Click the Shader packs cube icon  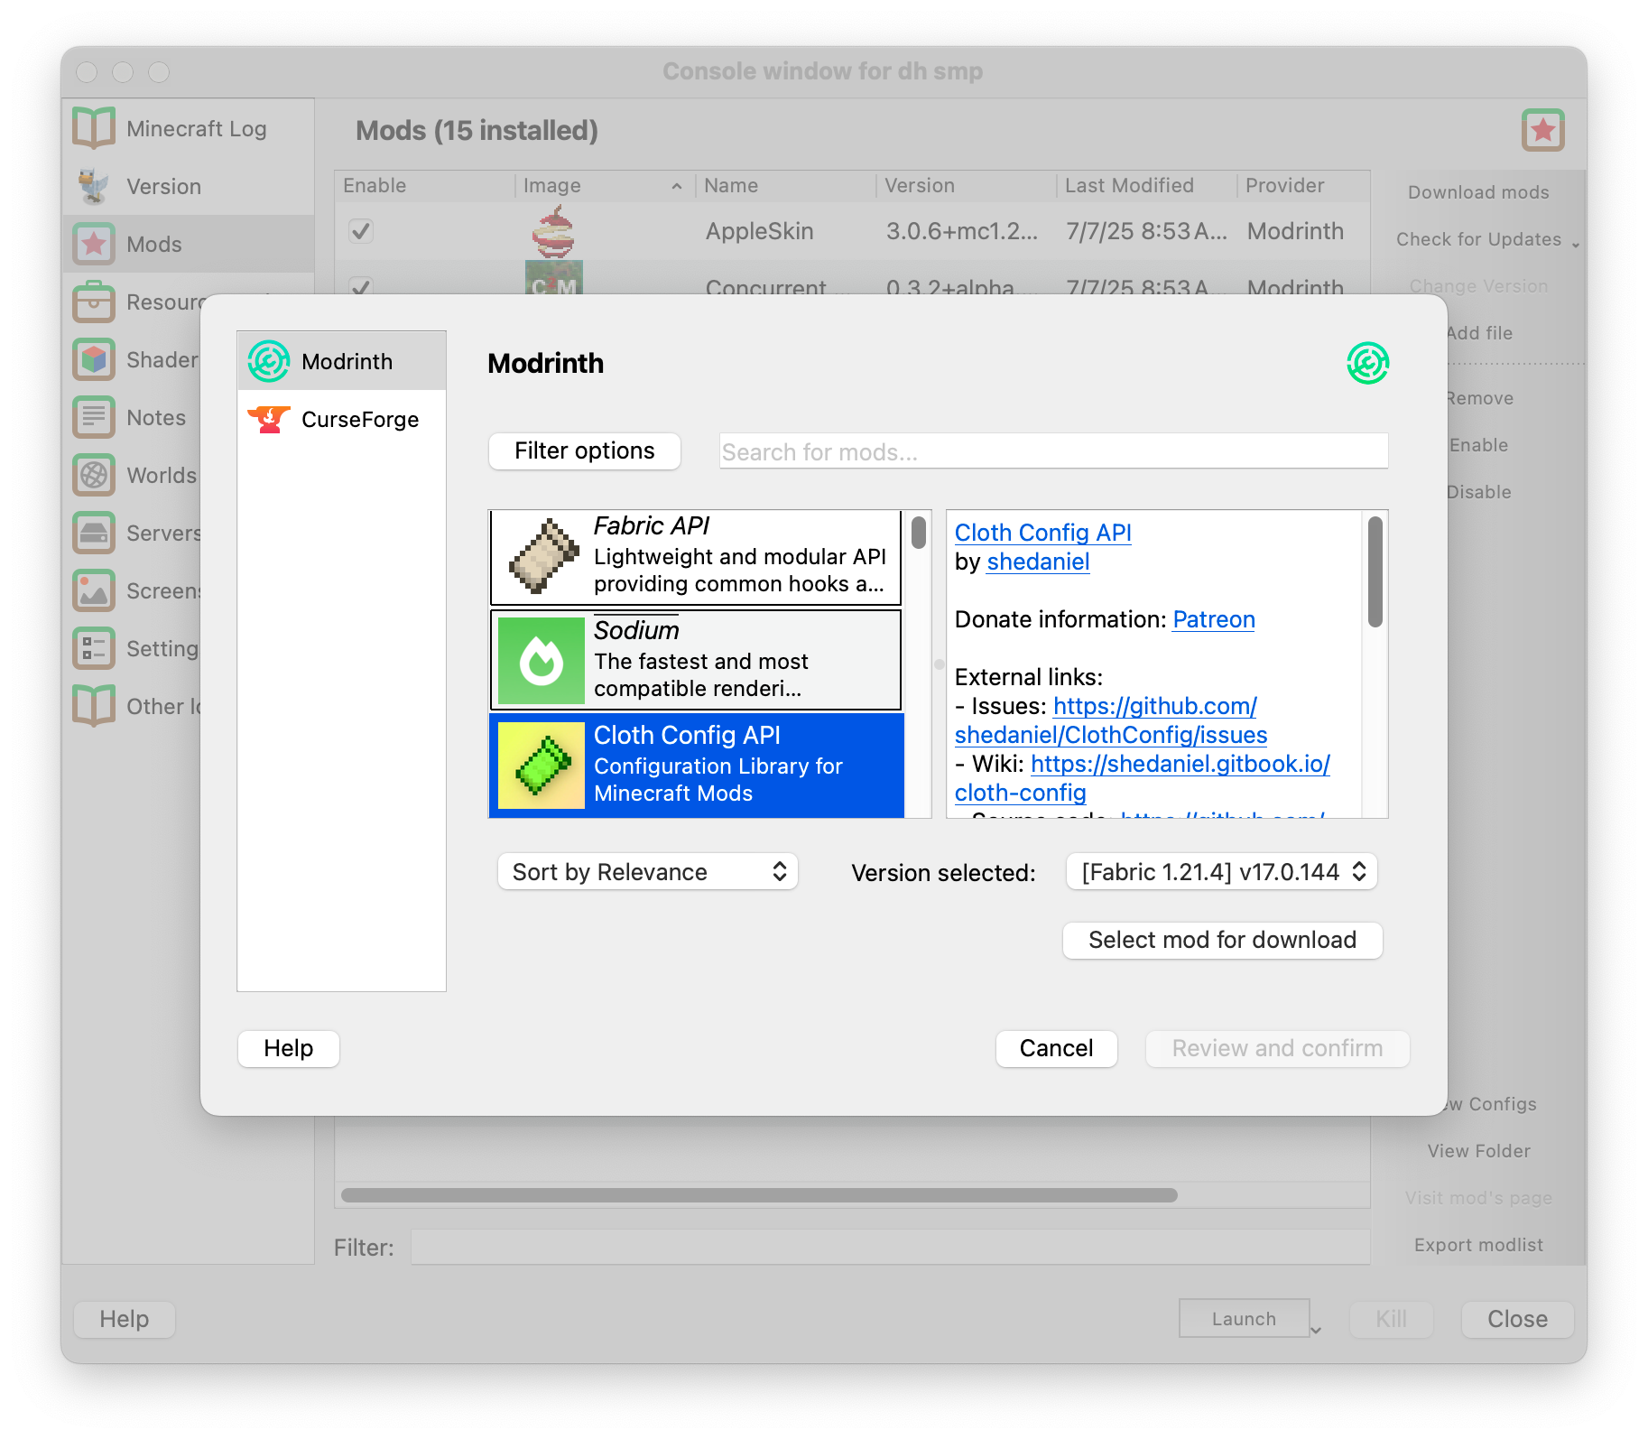[x=94, y=359]
